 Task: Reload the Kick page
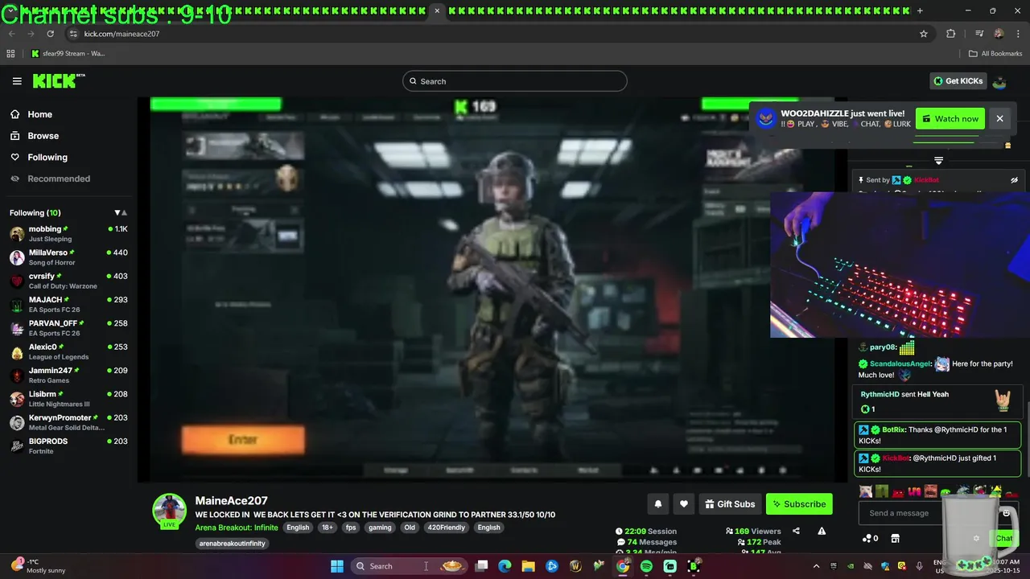pos(50,34)
